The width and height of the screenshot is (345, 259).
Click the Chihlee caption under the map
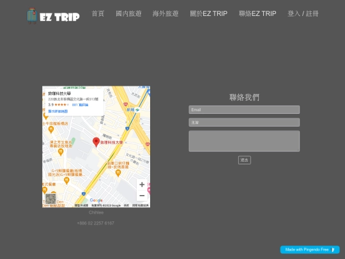[x=96, y=212]
